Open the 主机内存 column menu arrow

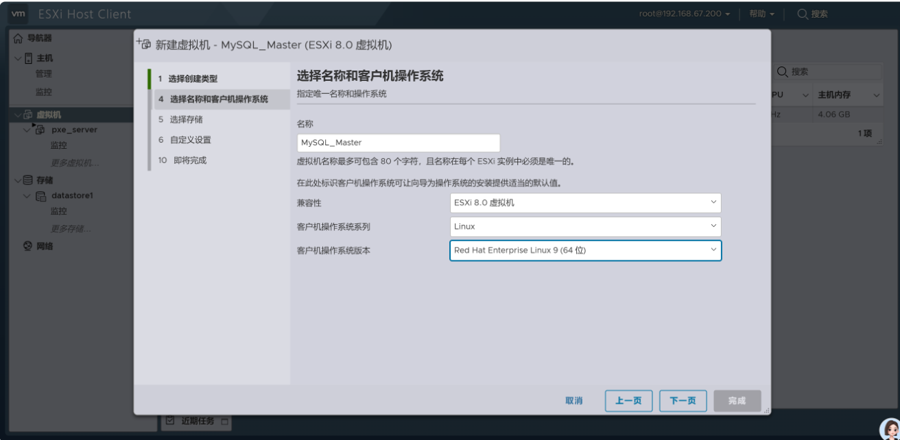876,95
